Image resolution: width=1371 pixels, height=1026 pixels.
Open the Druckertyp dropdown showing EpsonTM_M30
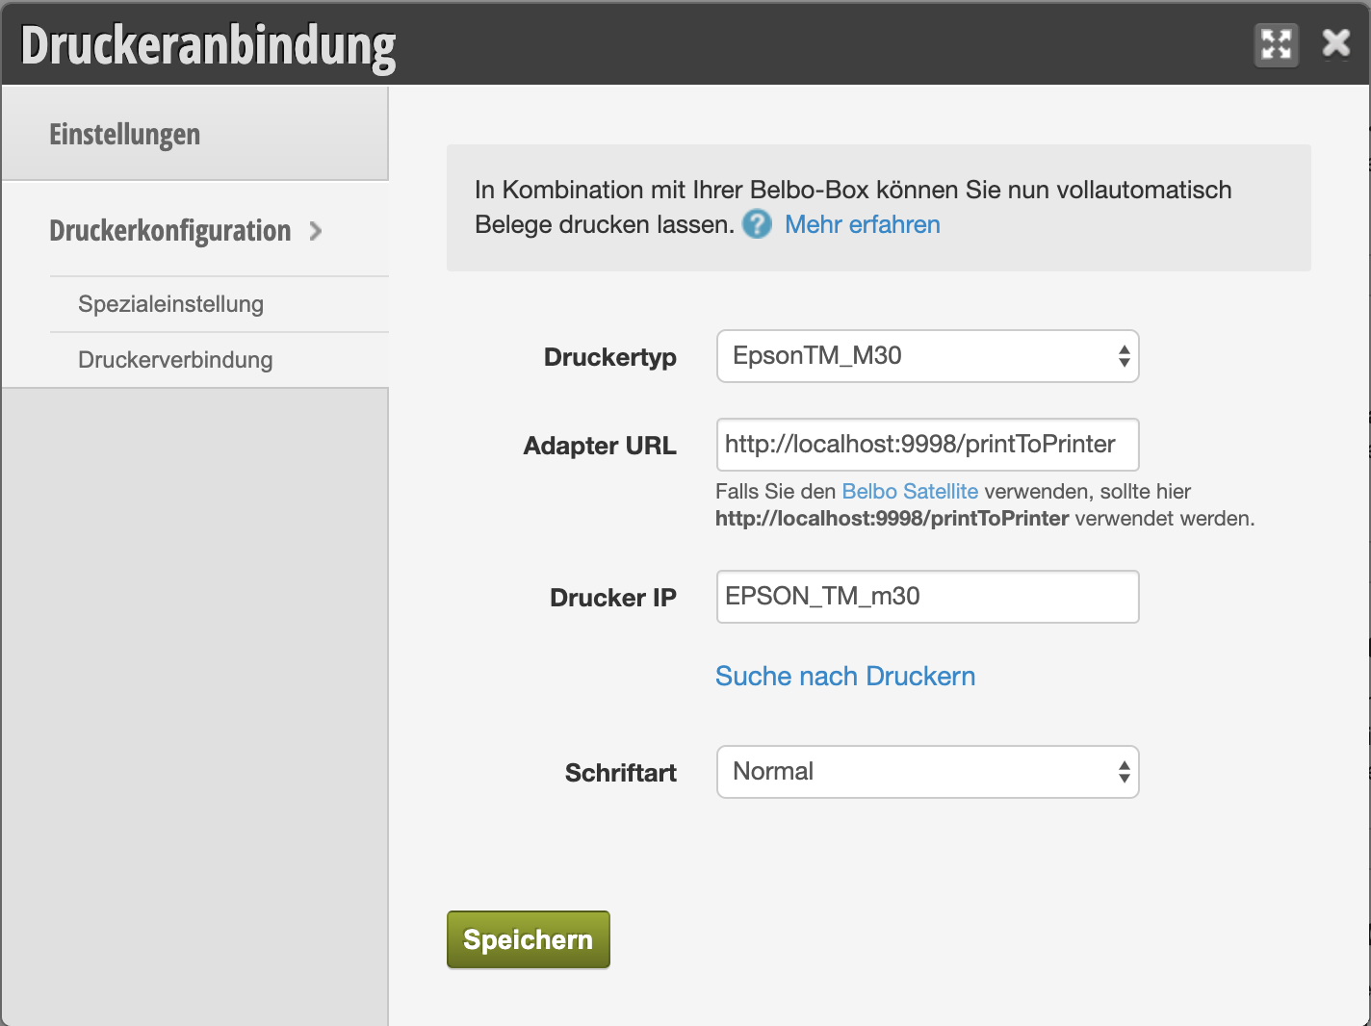pyautogui.click(x=927, y=356)
